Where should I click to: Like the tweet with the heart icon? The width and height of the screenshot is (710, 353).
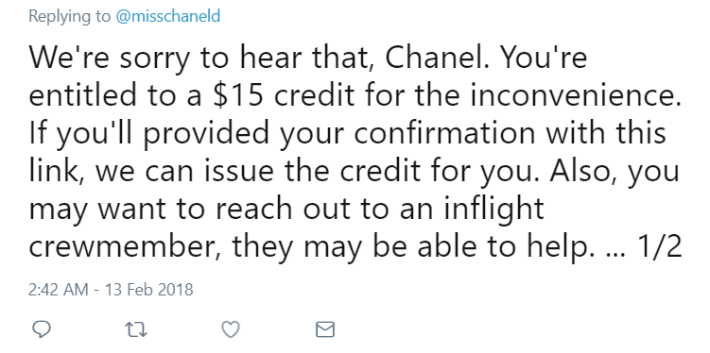(230, 329)
